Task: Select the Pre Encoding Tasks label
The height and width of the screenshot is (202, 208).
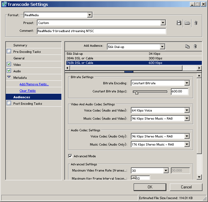Action: tap(27, 52)
